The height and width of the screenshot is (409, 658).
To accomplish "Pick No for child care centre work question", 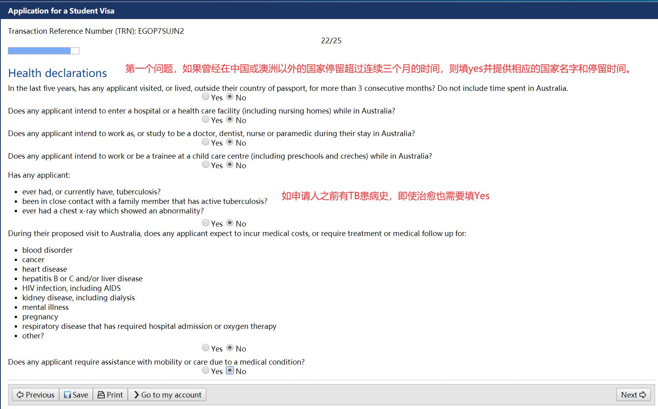I will click(x=230, y=165).
